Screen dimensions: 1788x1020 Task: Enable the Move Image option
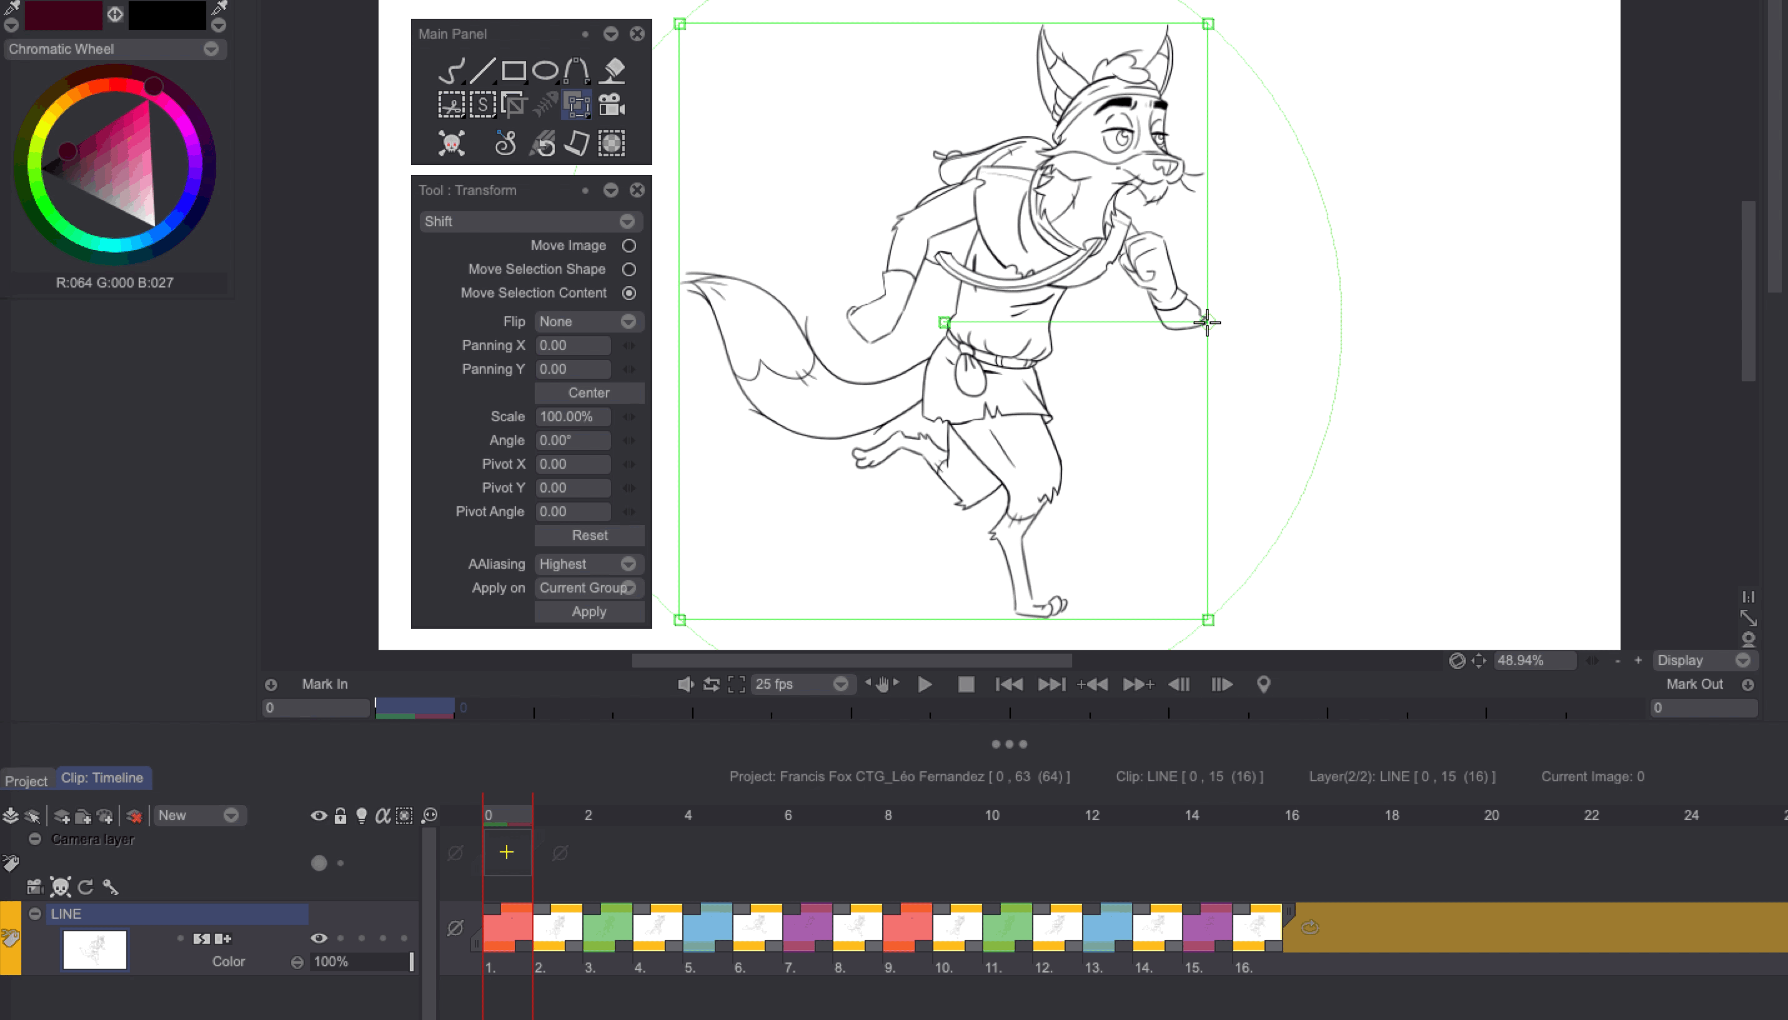(x=628, y=245)
